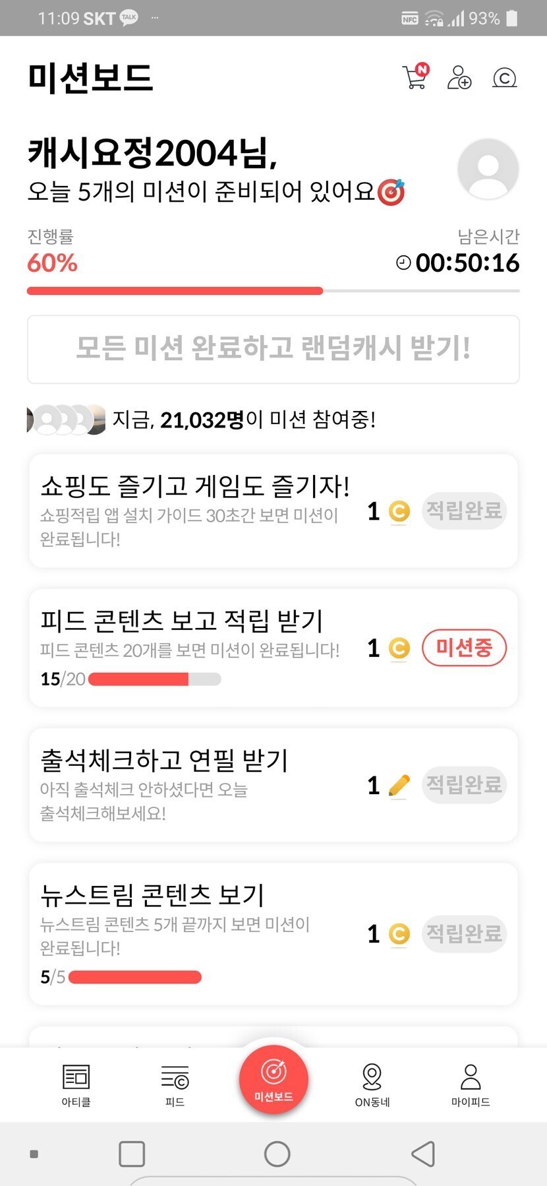Open the 아티클 tab
Image resolution: width=547 pixels, height=1186 pixels.
pos(76,1084)
